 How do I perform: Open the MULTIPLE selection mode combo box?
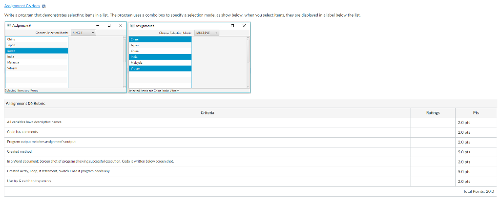(207, 33)
